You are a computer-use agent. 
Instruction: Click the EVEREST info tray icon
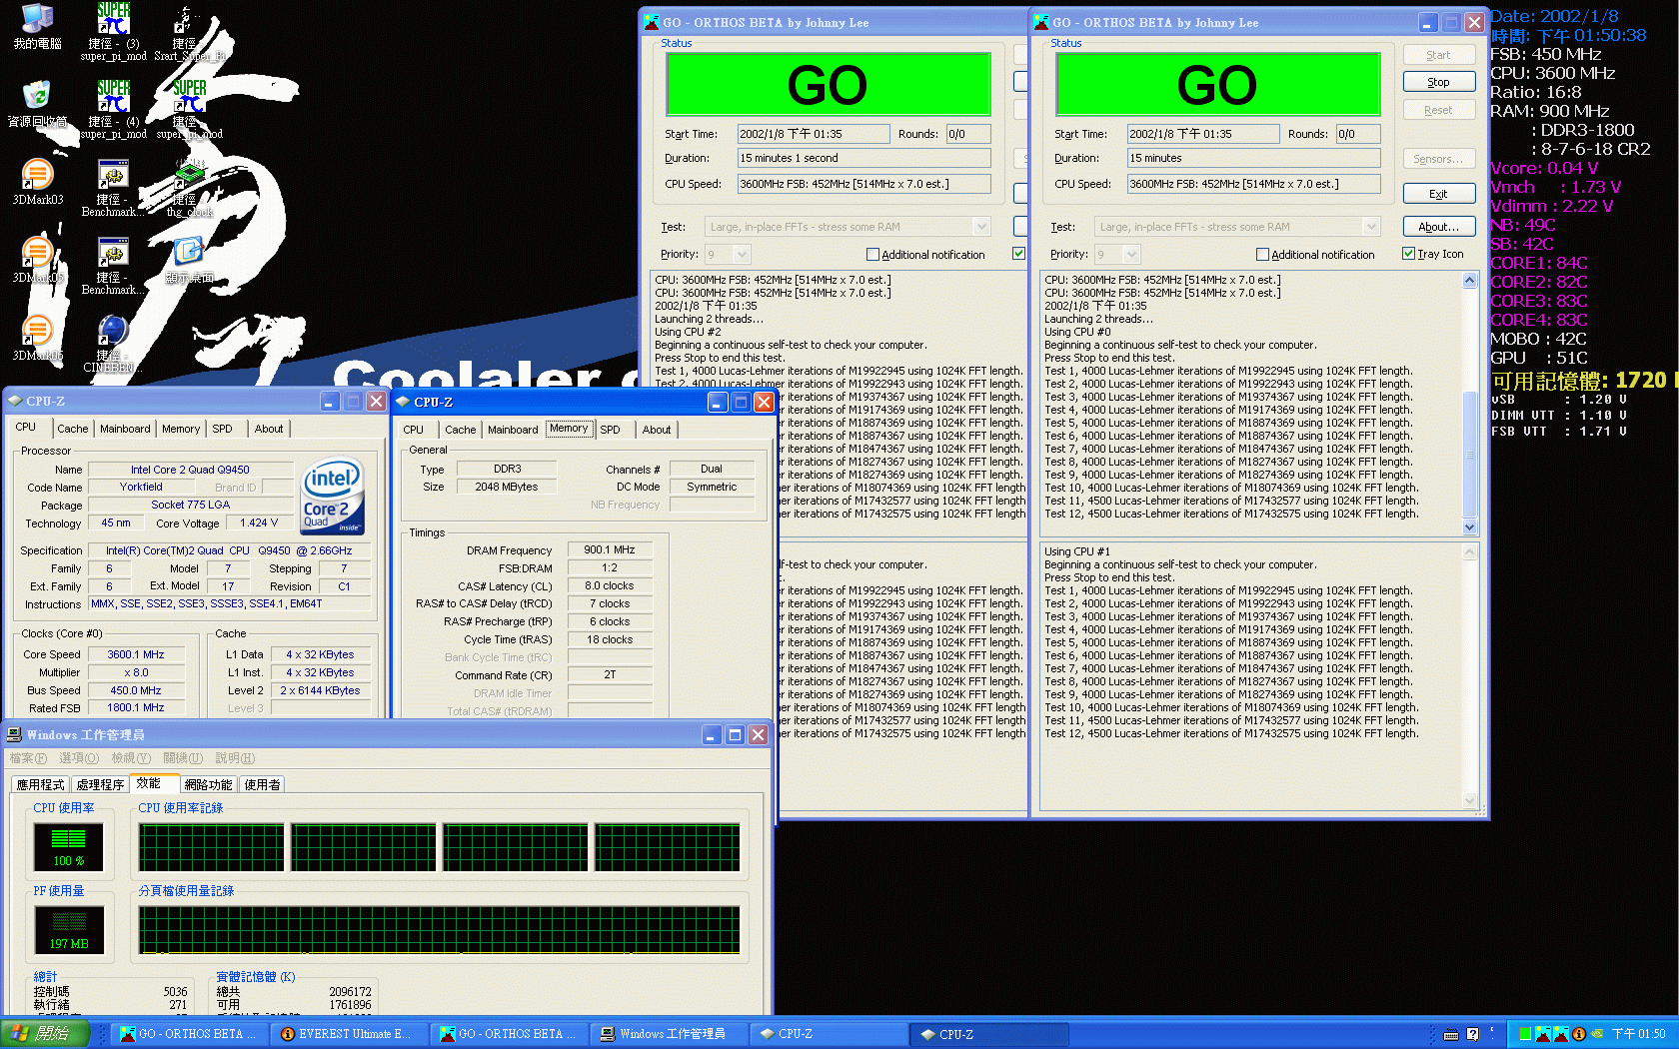[x=1579, y=1034]
